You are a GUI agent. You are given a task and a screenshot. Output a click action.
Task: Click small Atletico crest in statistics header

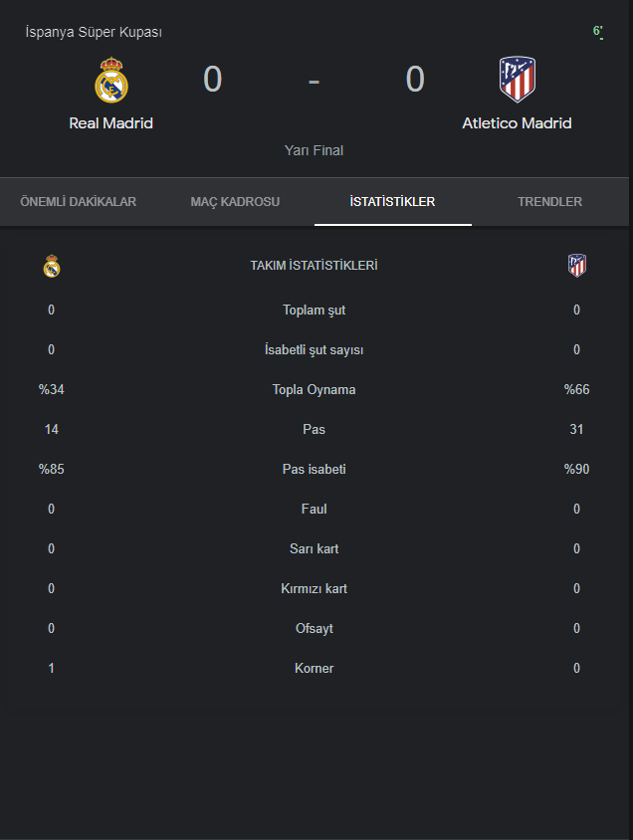[577, 266]
